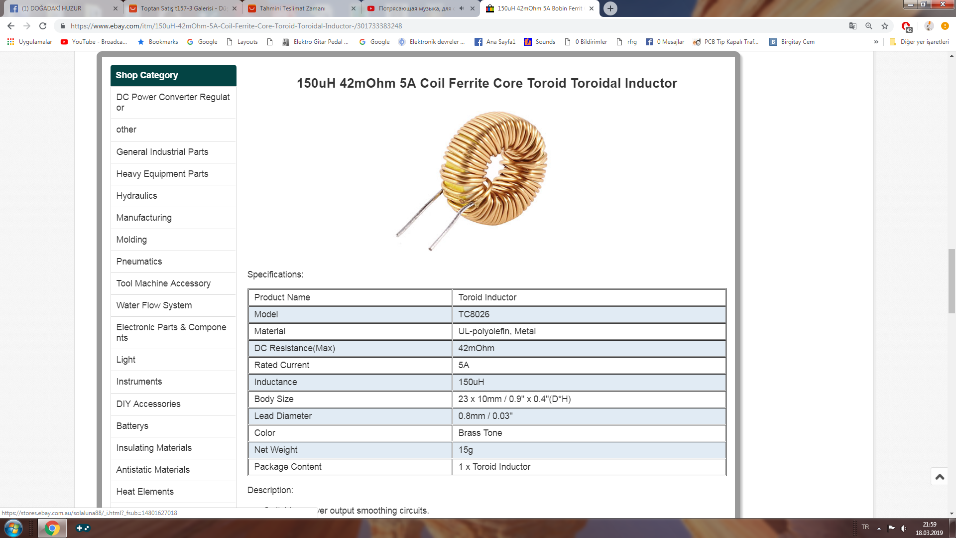Show hidden system tray icons
Screen dimensions: 956x538
879,528
